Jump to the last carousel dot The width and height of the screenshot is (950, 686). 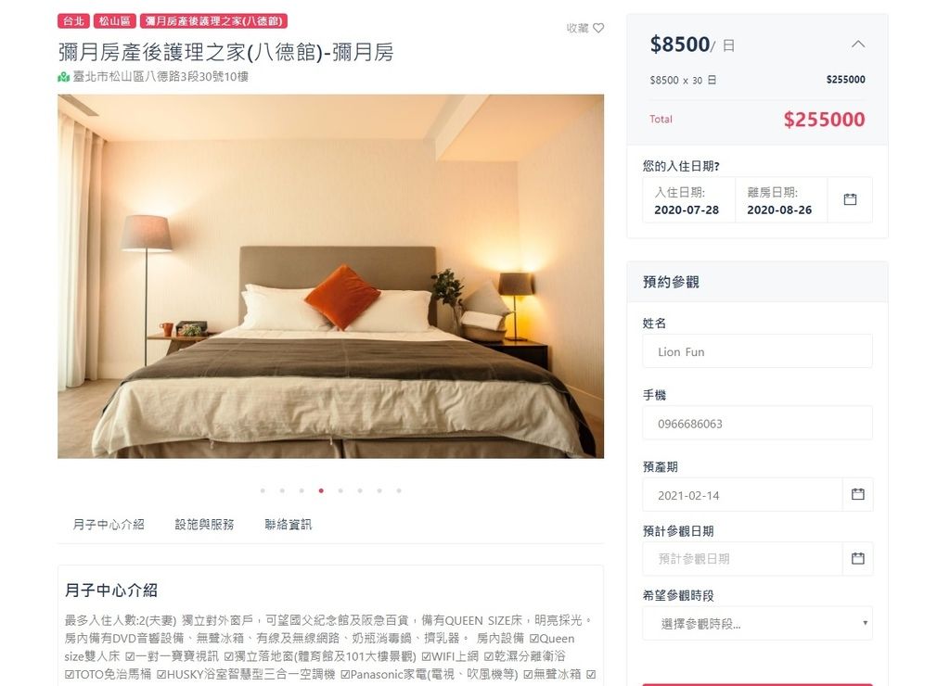tap(399, 490)
